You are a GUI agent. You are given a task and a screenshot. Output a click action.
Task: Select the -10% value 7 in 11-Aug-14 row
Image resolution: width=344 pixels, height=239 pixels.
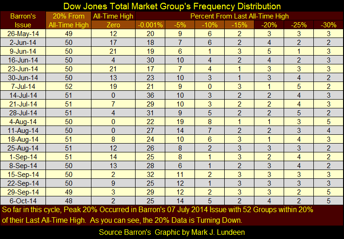(209, 131)
